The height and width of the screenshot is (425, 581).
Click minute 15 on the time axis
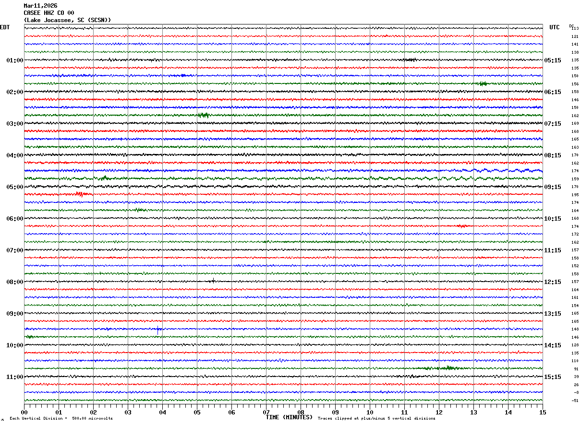[x=543, y=412]
